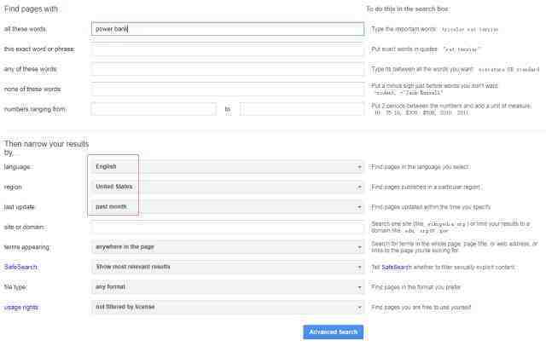The width and height of the screenshot is (546, 346).
Task: Open the file type dropdown showing any format
Action: (228, 287)
